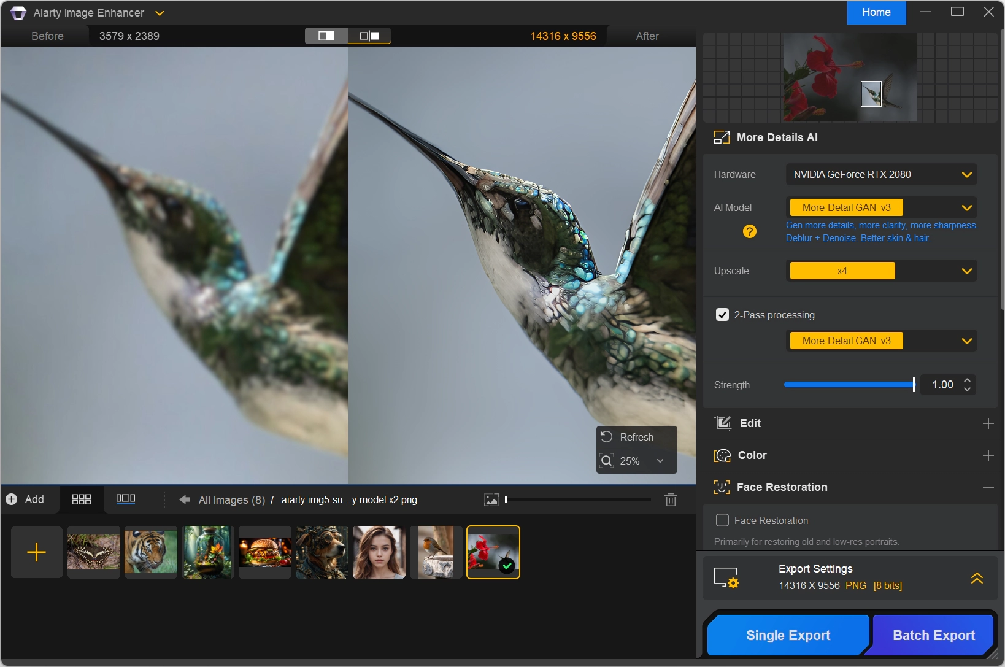1005x667 pixels.
Task: Select the grid thumbnail view icon
Action: pyautogui.click(x=82, y=499)
